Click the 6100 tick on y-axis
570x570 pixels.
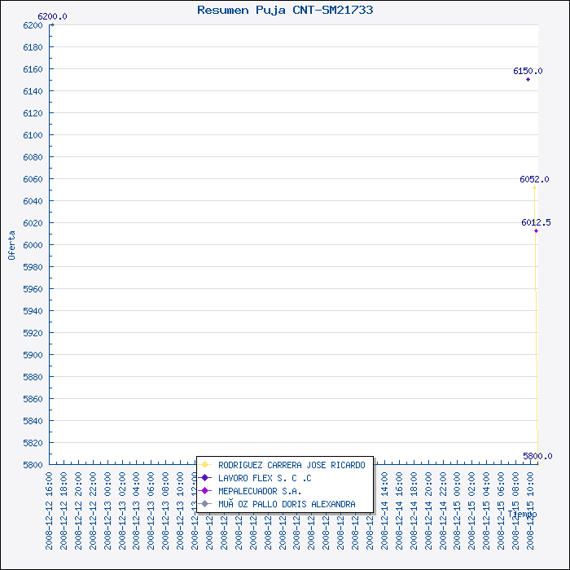click(x=33, y=135)
